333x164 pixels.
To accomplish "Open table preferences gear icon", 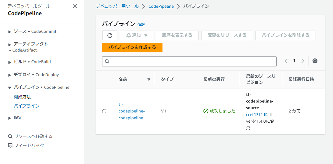I will pyautogui.click(x=315, y=61).
